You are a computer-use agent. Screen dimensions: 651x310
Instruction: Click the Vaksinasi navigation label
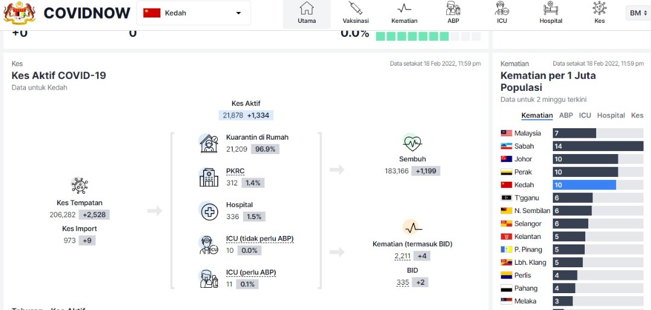356,20
